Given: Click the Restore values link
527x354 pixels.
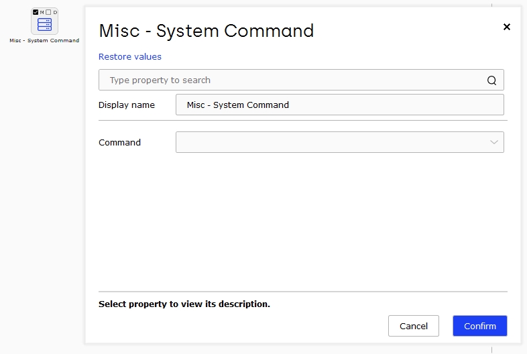Looking at the screenshot, I should click(129, 57).
